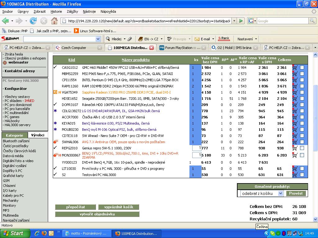Click the cart icon in the CASG1012 row

click(x=295, y=68)
